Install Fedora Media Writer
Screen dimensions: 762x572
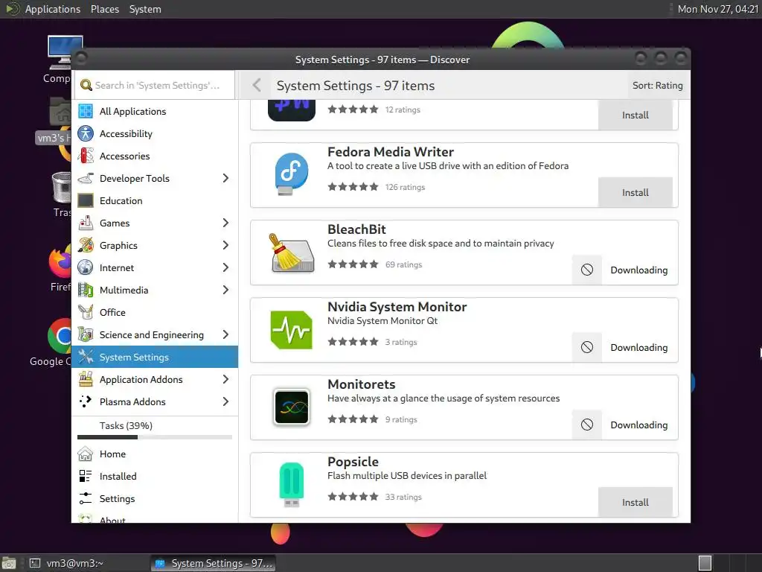point(635,193)
